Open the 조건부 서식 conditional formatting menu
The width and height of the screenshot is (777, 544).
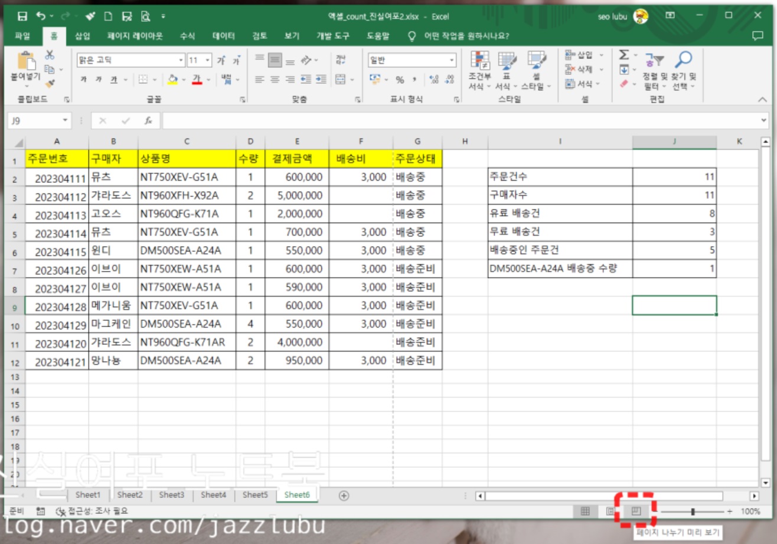tap(479, 71)
